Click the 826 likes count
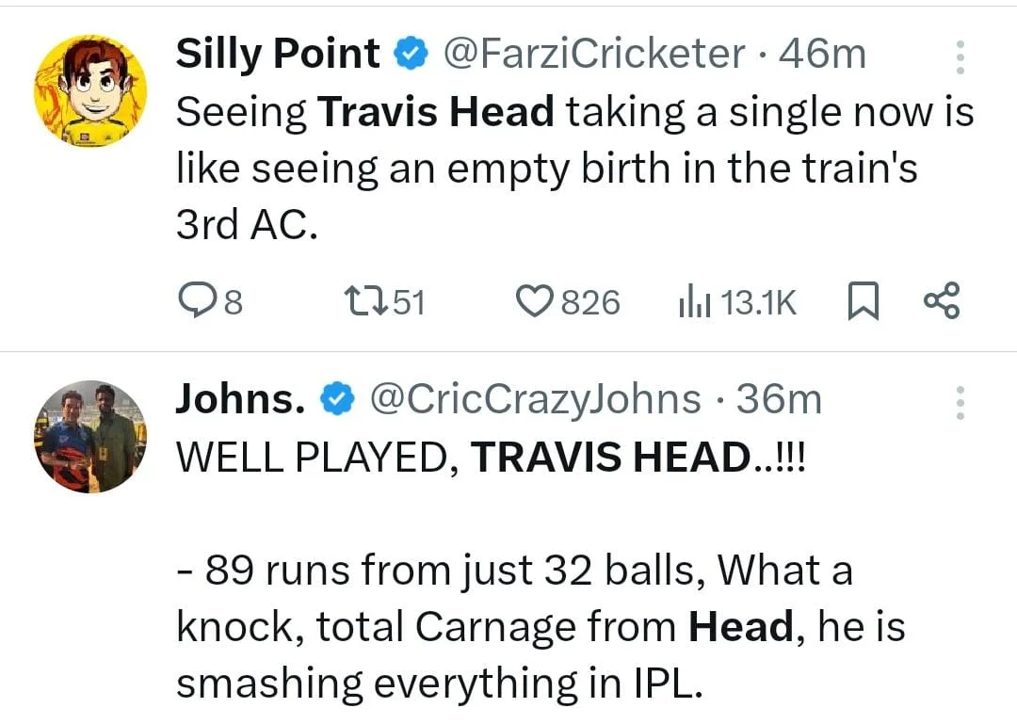 coord(590,303)
